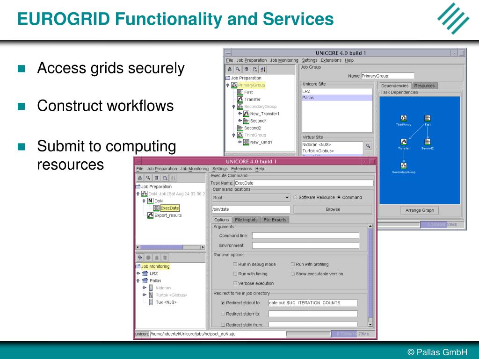
Task: Enable Run with timing checkbox
Action: click(235, 274)
